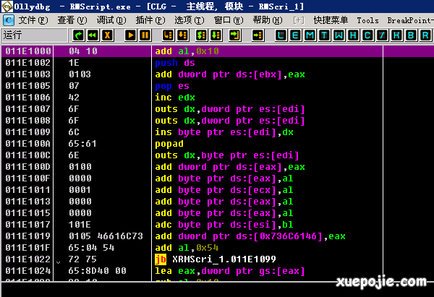Open the Log window with L button
The image size is (434, 297).
(x=281, y=35)
